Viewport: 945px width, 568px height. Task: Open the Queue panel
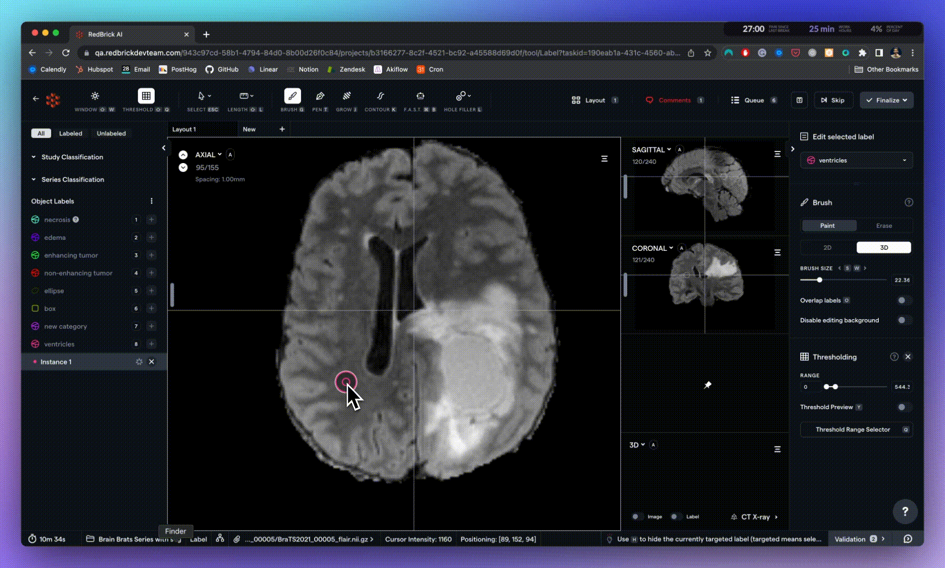pos(753,100)
